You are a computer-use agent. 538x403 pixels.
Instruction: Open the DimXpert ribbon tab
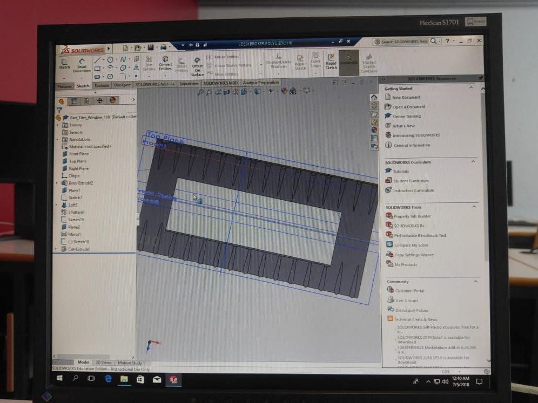122,85
